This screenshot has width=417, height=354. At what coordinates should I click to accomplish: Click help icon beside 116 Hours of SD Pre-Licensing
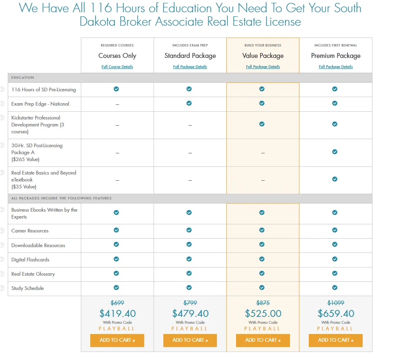2,89
